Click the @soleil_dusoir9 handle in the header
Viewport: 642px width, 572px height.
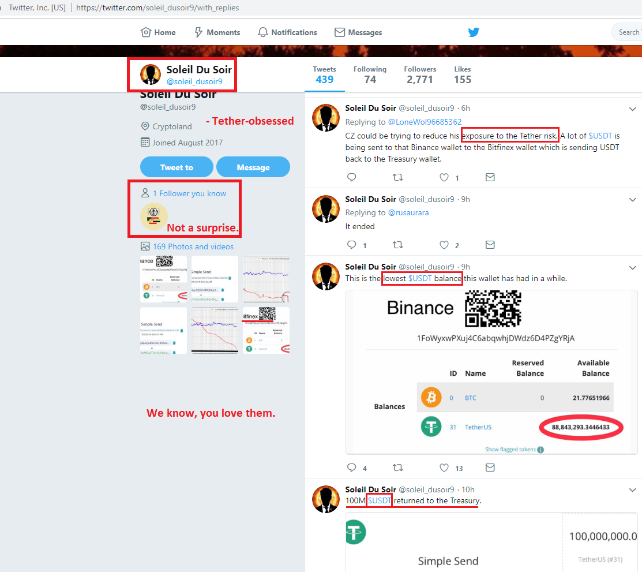coord(194,81)
